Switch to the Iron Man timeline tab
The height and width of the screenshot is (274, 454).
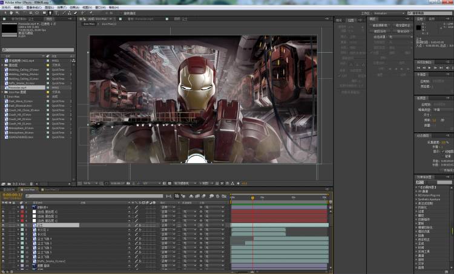(x=28, y=190)
